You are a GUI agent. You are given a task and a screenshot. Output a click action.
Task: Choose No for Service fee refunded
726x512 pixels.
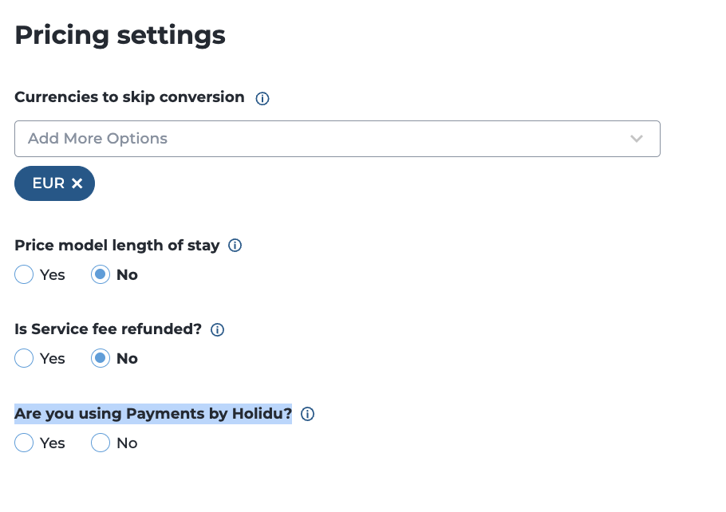[x=101, y=359]
